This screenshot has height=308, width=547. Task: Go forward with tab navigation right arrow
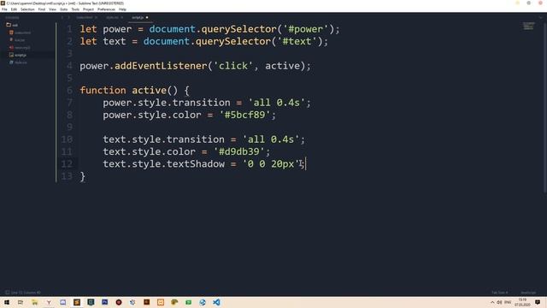(x=68, y=17)
